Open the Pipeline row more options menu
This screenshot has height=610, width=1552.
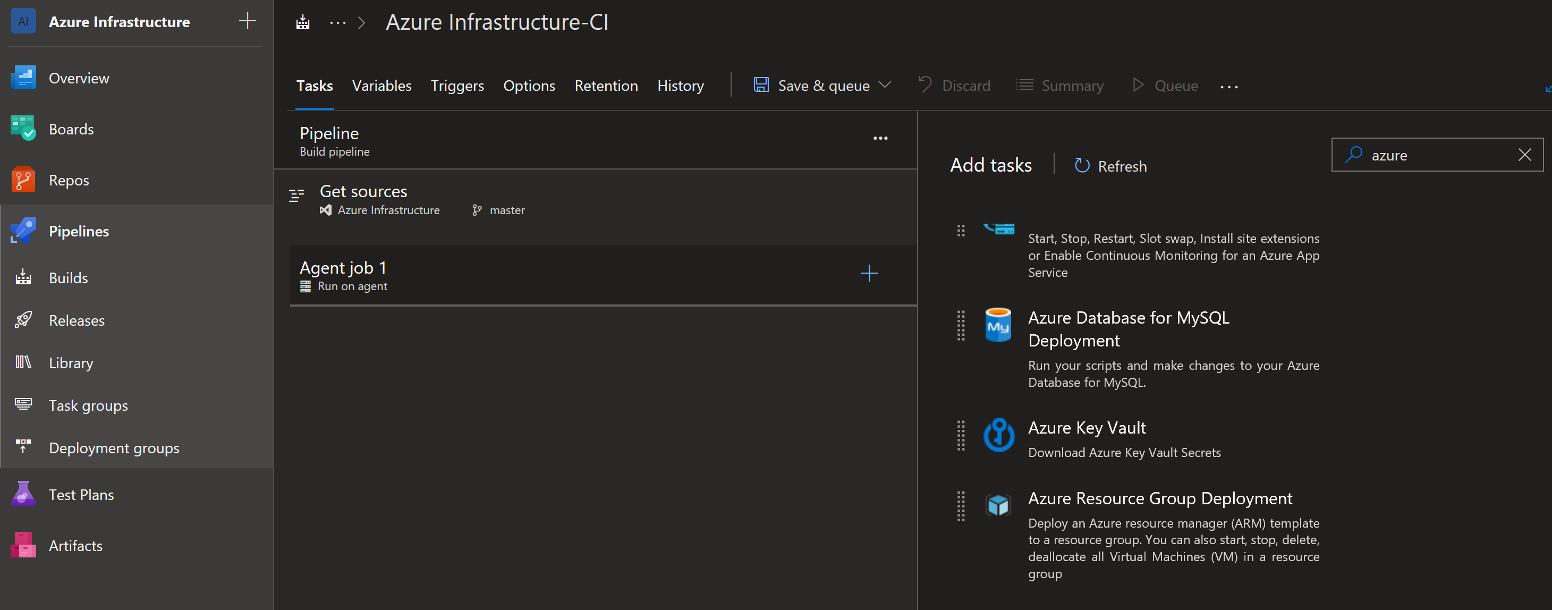(880, 138)
